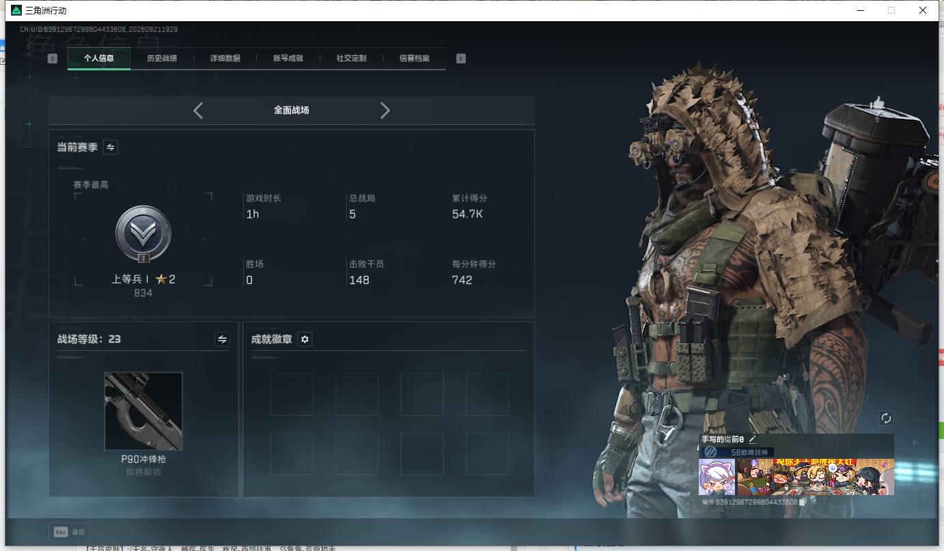Go to next game mode with right arrow
The height and width of the screenshot is (551, 944).
click(x=385, y=110)
